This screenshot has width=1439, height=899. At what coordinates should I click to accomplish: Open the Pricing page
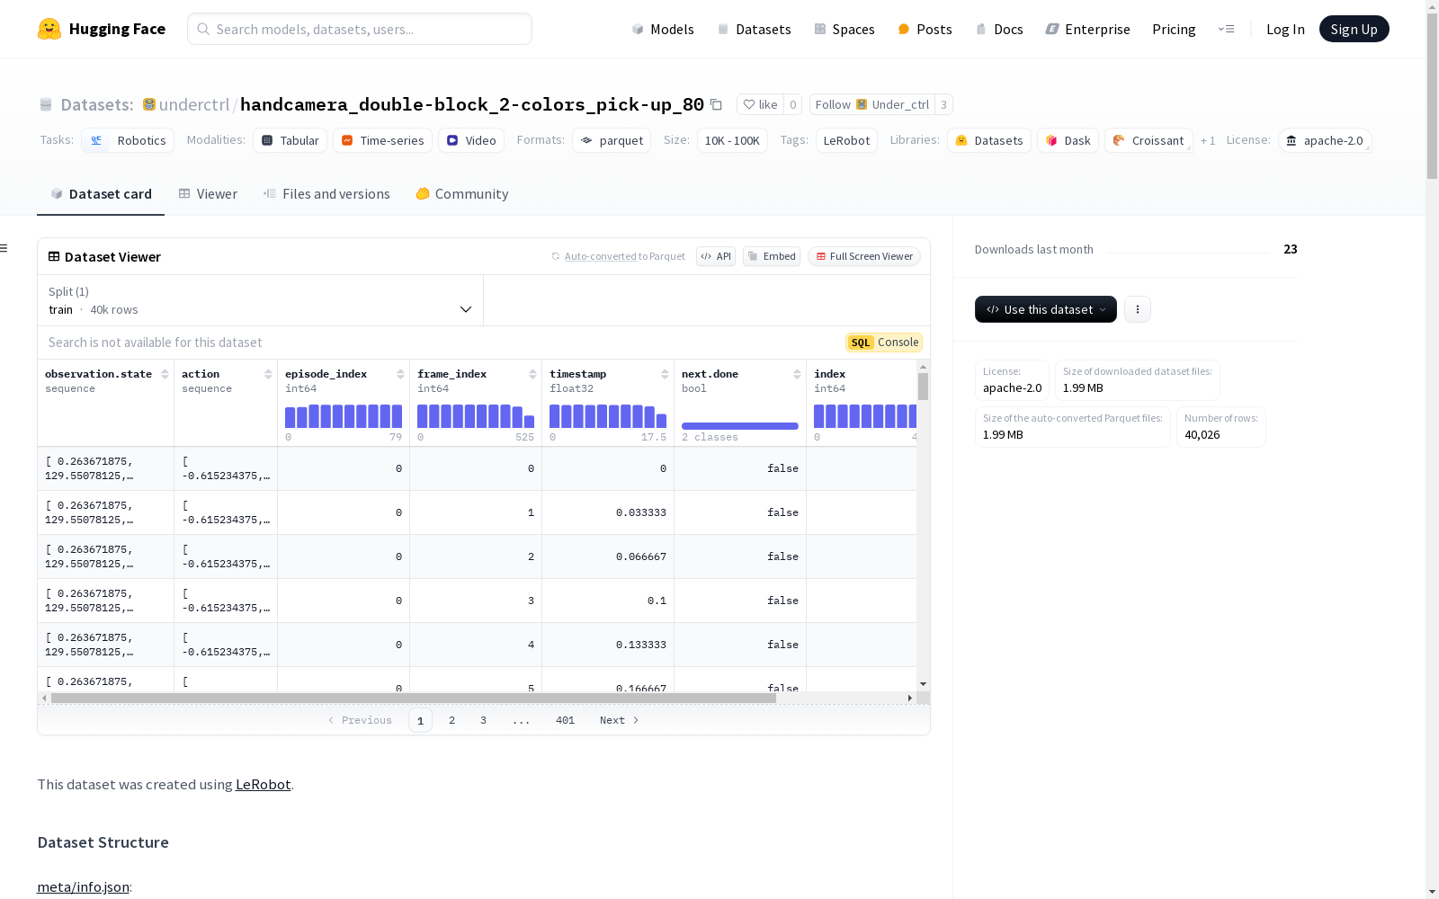coord(1174,29)
